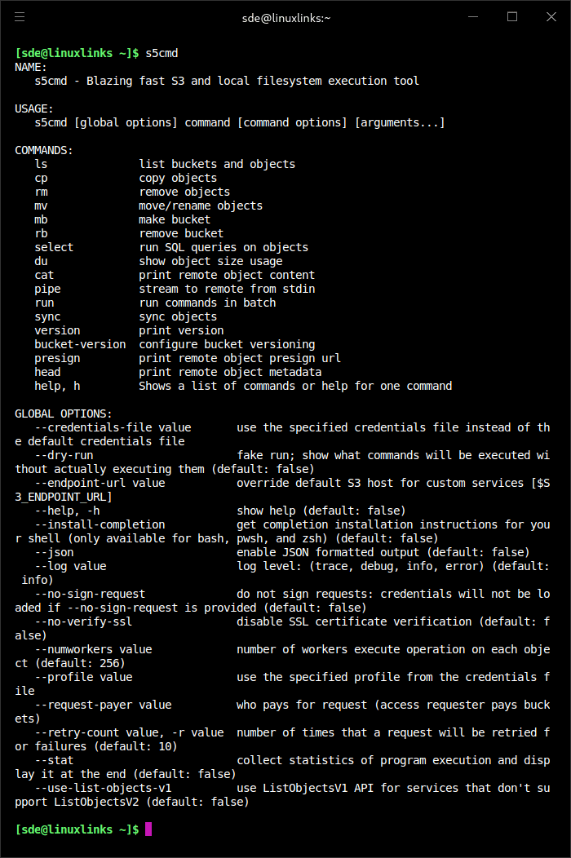The image size is (571, 858).
Task: Select the sde@linuxlinks title bar text
Action: click(285, 16)
